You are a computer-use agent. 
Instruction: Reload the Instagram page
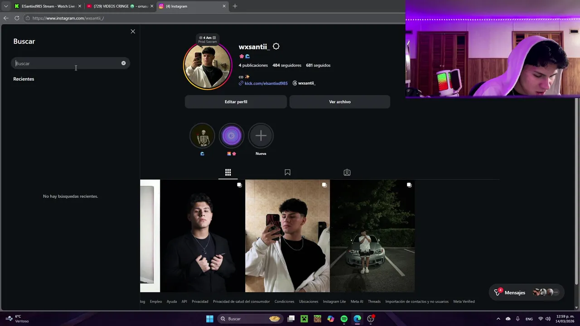click(x=17, y=18)
